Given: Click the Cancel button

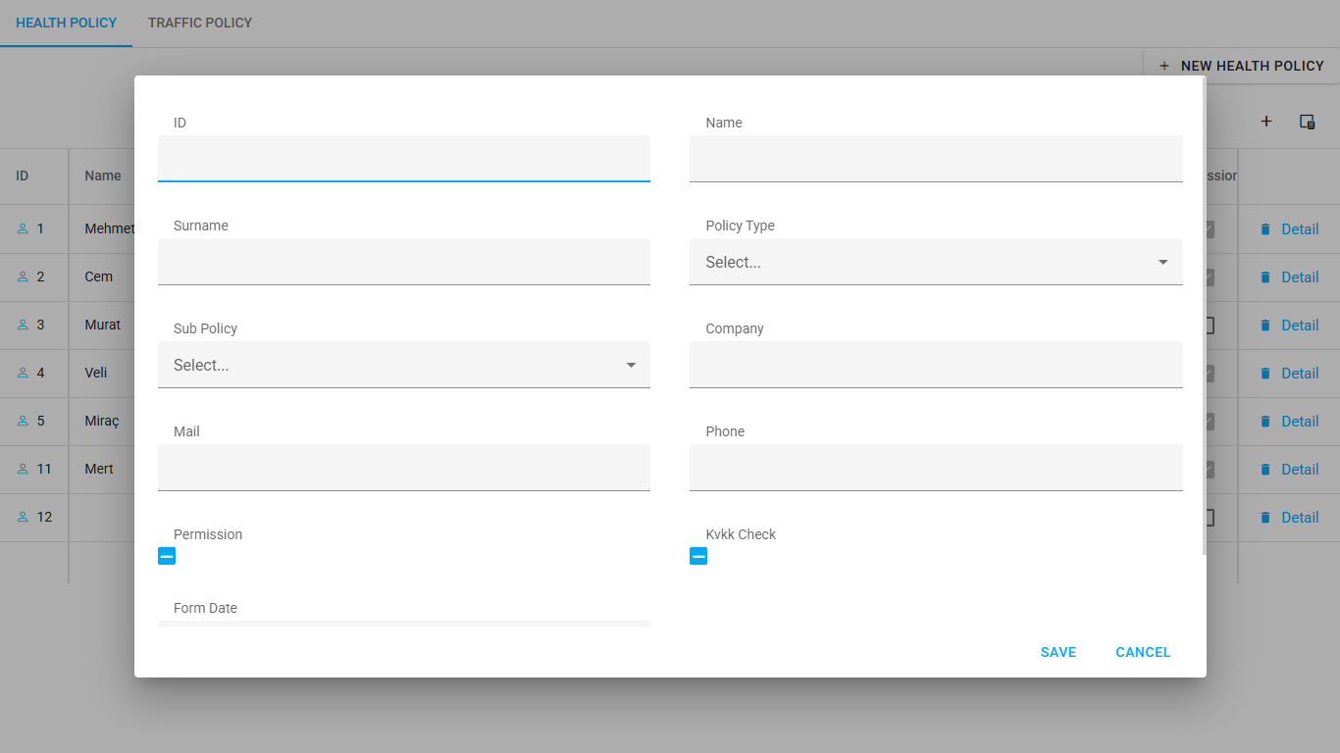Looking at the screenshot, I should [1143, 652].
